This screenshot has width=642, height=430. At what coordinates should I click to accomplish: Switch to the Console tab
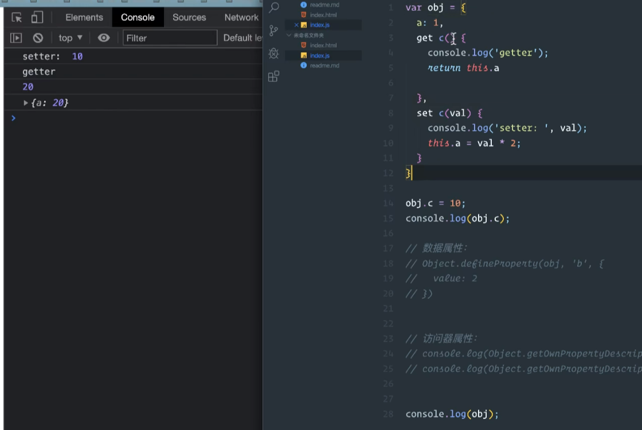[x=138, y=18]
